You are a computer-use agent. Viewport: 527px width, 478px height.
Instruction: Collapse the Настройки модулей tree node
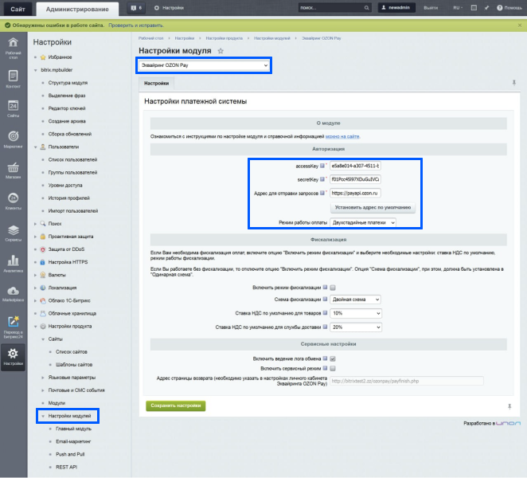tap(43, 416)
